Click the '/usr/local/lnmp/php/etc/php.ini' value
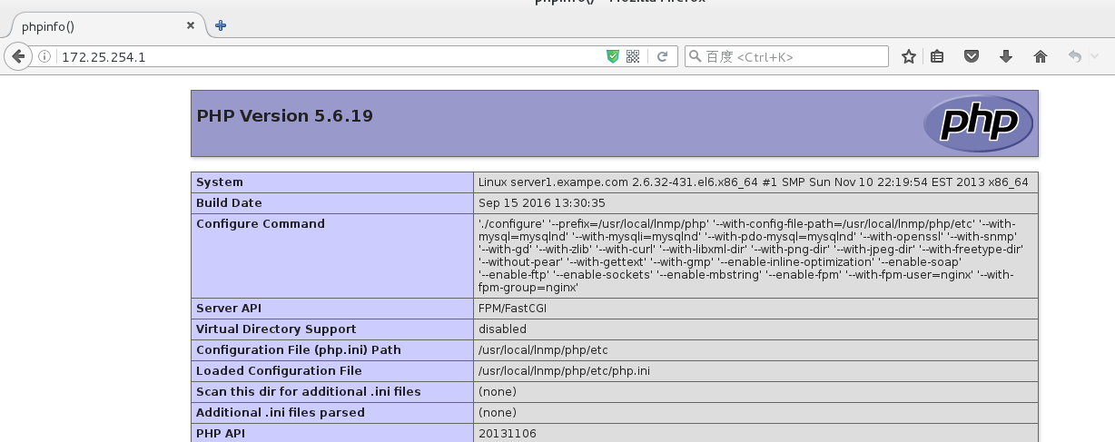This screenshot has width=1115, height=442. pyautogui.click(x=564, y=371)
